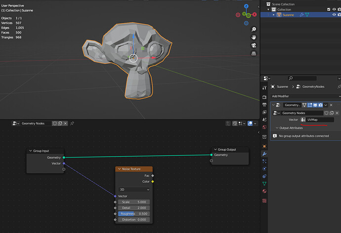Click the Z axis on the navigation gizmo

(x=246, y=6)
